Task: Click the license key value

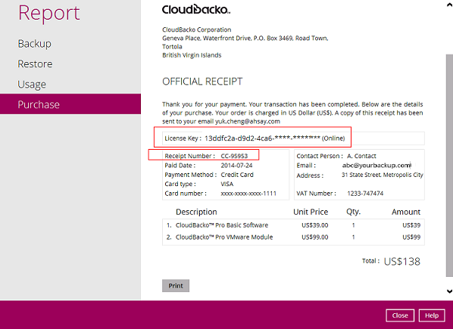Action: [262, 138]
